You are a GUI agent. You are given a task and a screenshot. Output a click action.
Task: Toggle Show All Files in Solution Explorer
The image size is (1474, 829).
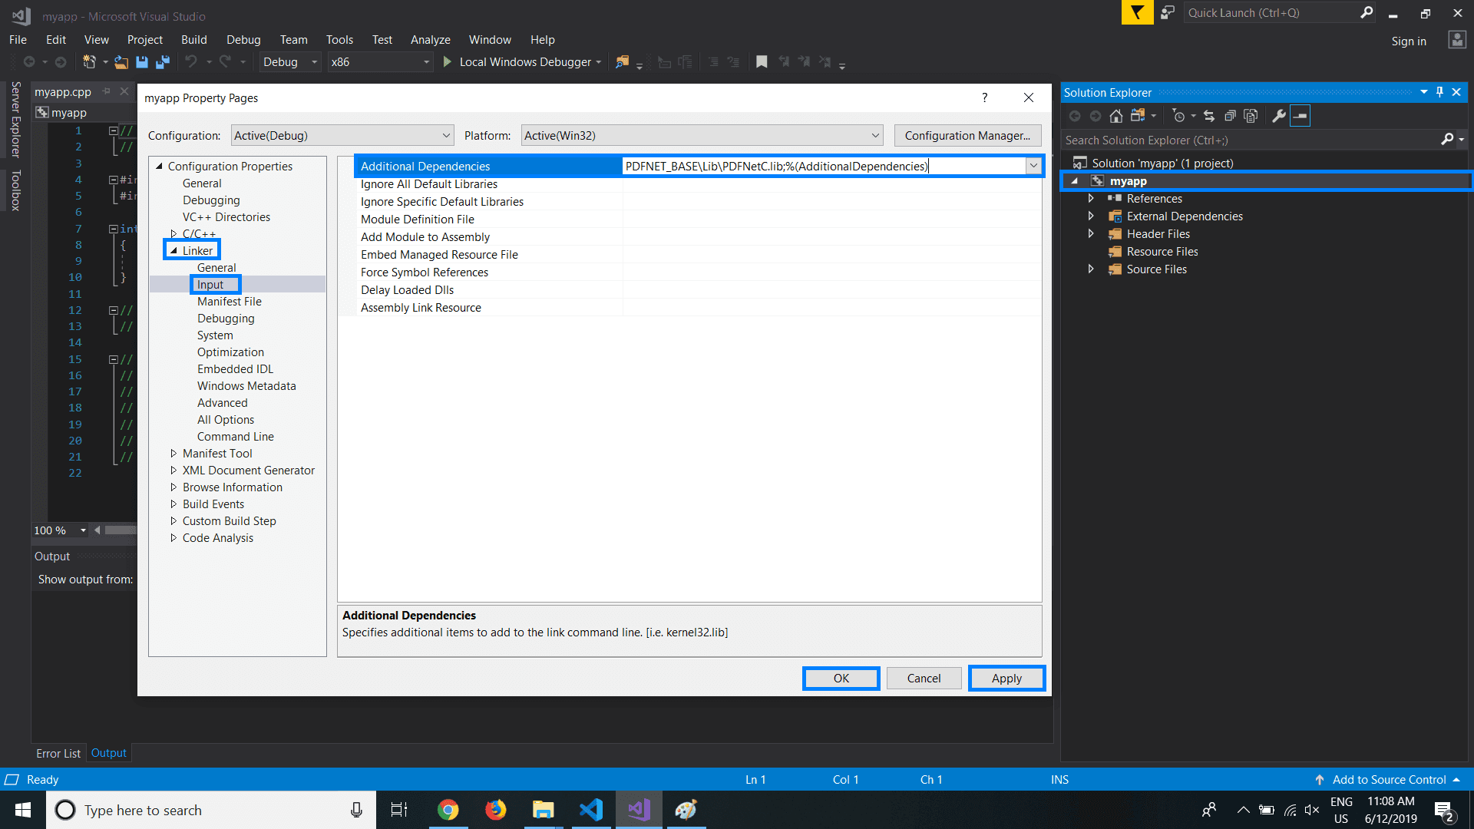pos(1251,116)
